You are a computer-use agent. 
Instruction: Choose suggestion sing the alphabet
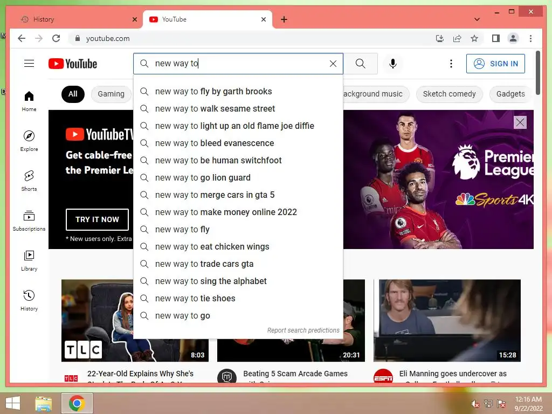pyautogui.click(x=238, y=281)
